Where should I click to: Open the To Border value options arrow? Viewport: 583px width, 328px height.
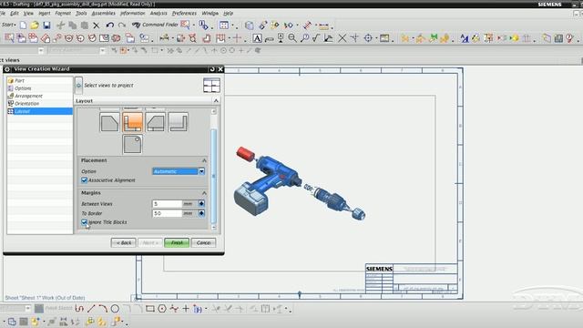201,213
